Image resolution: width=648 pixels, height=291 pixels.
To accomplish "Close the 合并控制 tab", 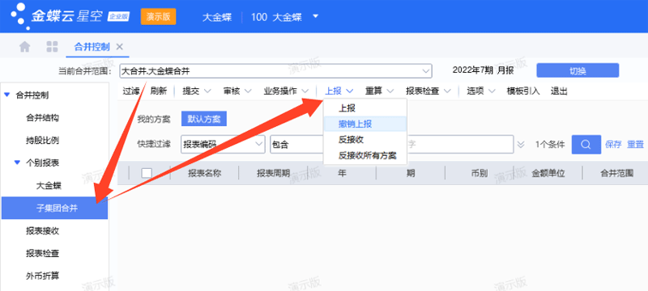I will tap(119, 47).
